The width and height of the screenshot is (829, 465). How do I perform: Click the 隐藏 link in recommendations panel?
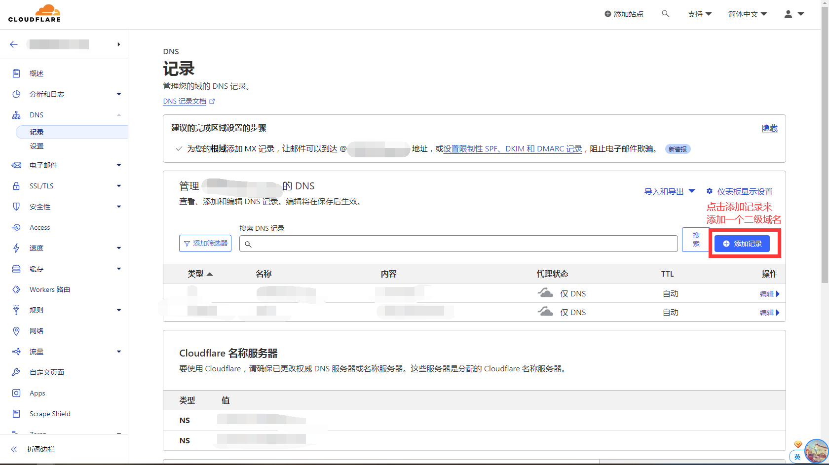[770, 128]
